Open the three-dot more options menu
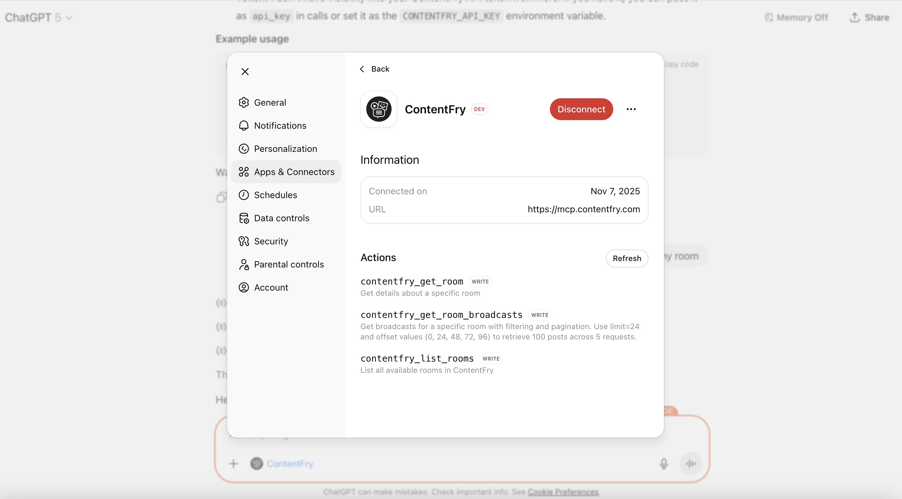This screenshot has height=499, width=902. coord(631,109)
